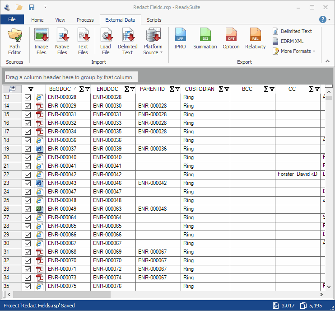The height and width of the screenshot is (311, 335).
Task: Export to Summation DII format
Action: coord(205,39)
